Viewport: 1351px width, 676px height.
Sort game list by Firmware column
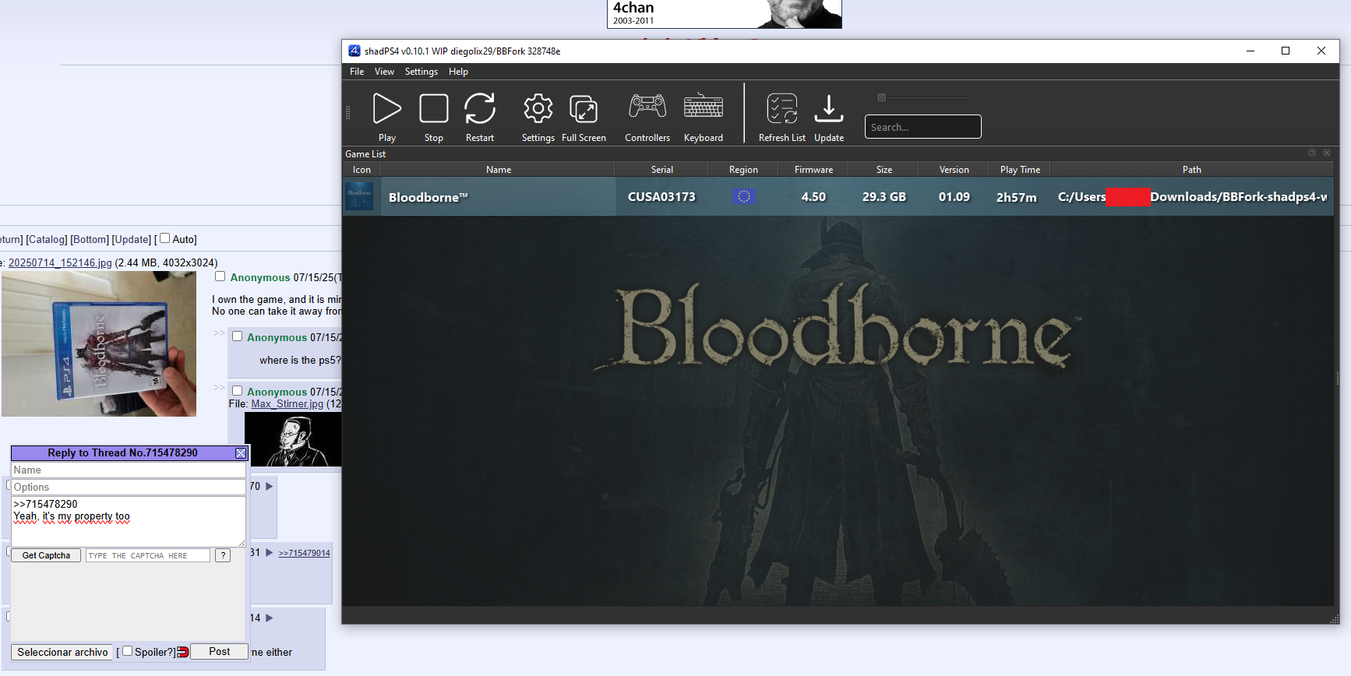point(813,170)
